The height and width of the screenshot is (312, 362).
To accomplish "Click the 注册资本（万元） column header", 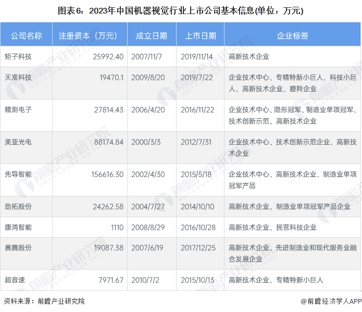I will (x=90, y=35).
